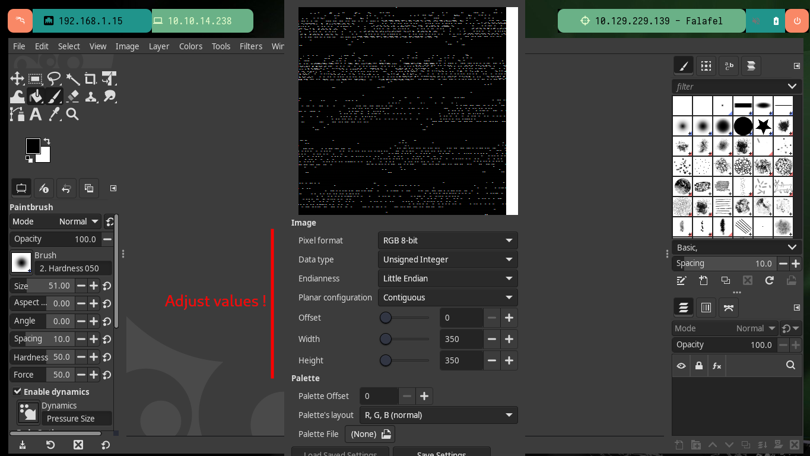
Task: Open the Pixel format RGB 8-bit dropdown
Action: pos(447,240)
